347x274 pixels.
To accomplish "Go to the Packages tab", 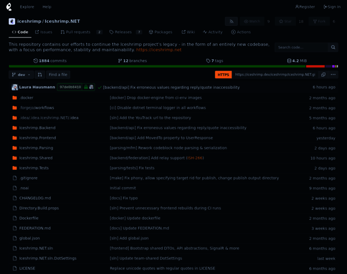I will 160,32.
